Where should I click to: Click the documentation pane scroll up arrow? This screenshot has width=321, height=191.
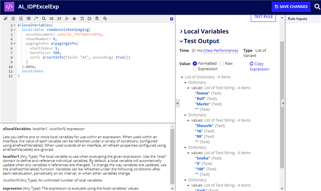pos(172,127)
